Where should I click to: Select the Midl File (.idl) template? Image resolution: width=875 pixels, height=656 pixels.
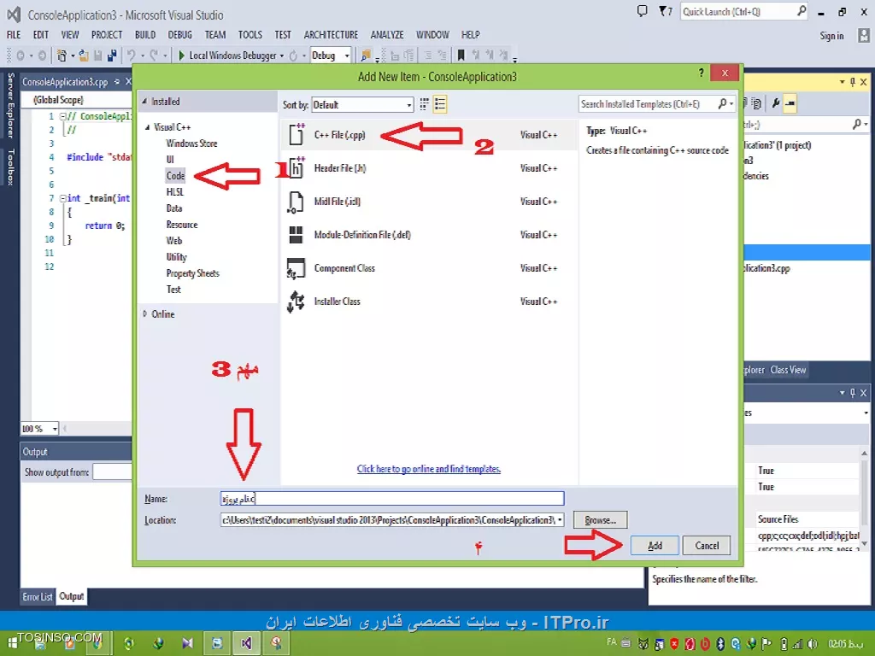click(429, 202)
